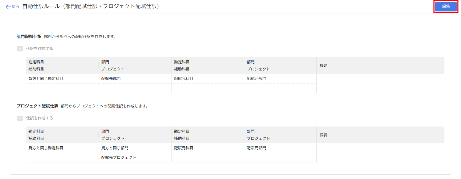Click the 部門からプロジェクトへの配賦仕訳 description text
The image size is (461, 179).
(105, 106)
